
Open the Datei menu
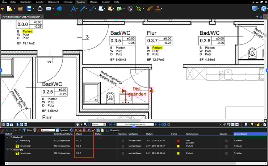click(x=13, y=2)
